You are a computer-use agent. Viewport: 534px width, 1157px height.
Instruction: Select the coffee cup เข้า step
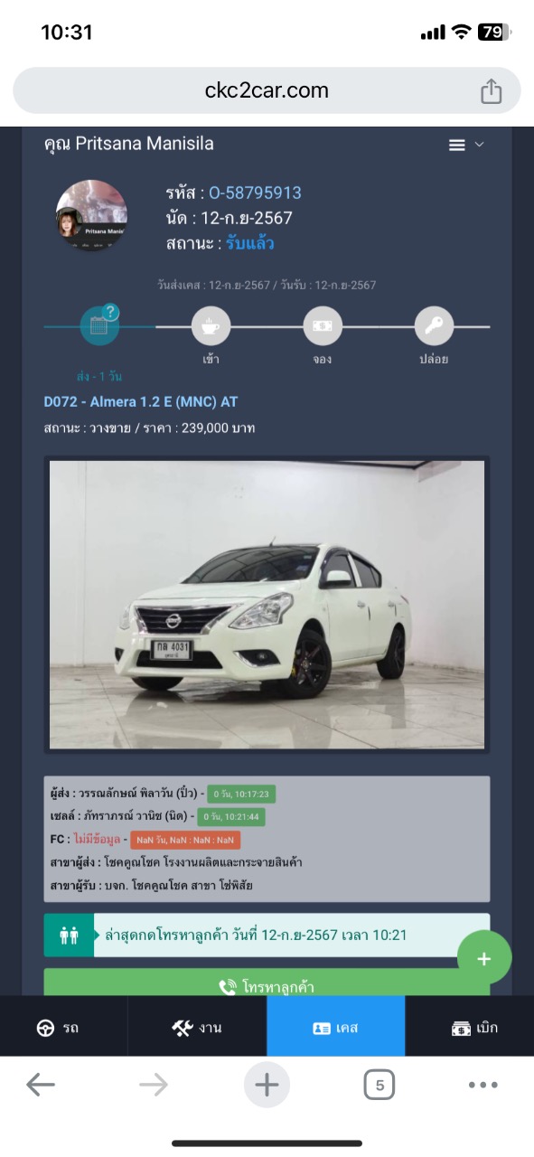[211, 326]
